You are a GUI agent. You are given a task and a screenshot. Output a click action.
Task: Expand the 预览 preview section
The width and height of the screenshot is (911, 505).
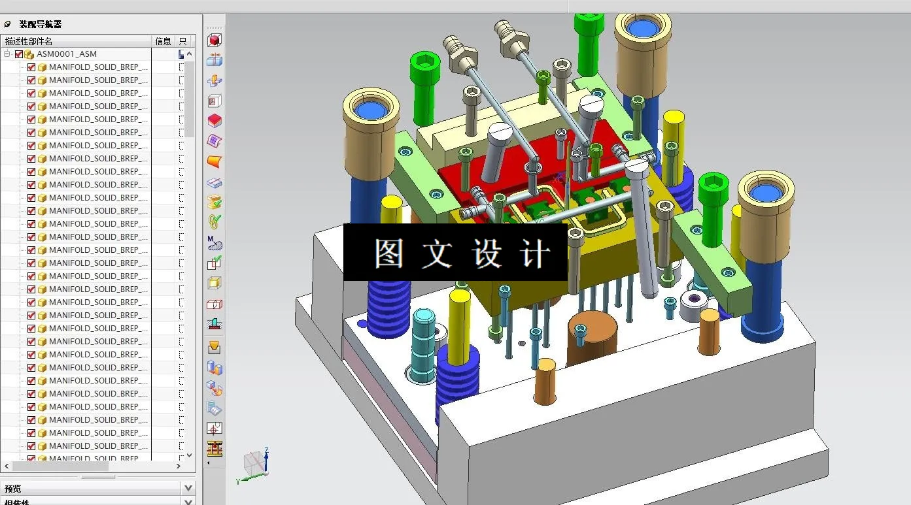[x=188, y=487]
